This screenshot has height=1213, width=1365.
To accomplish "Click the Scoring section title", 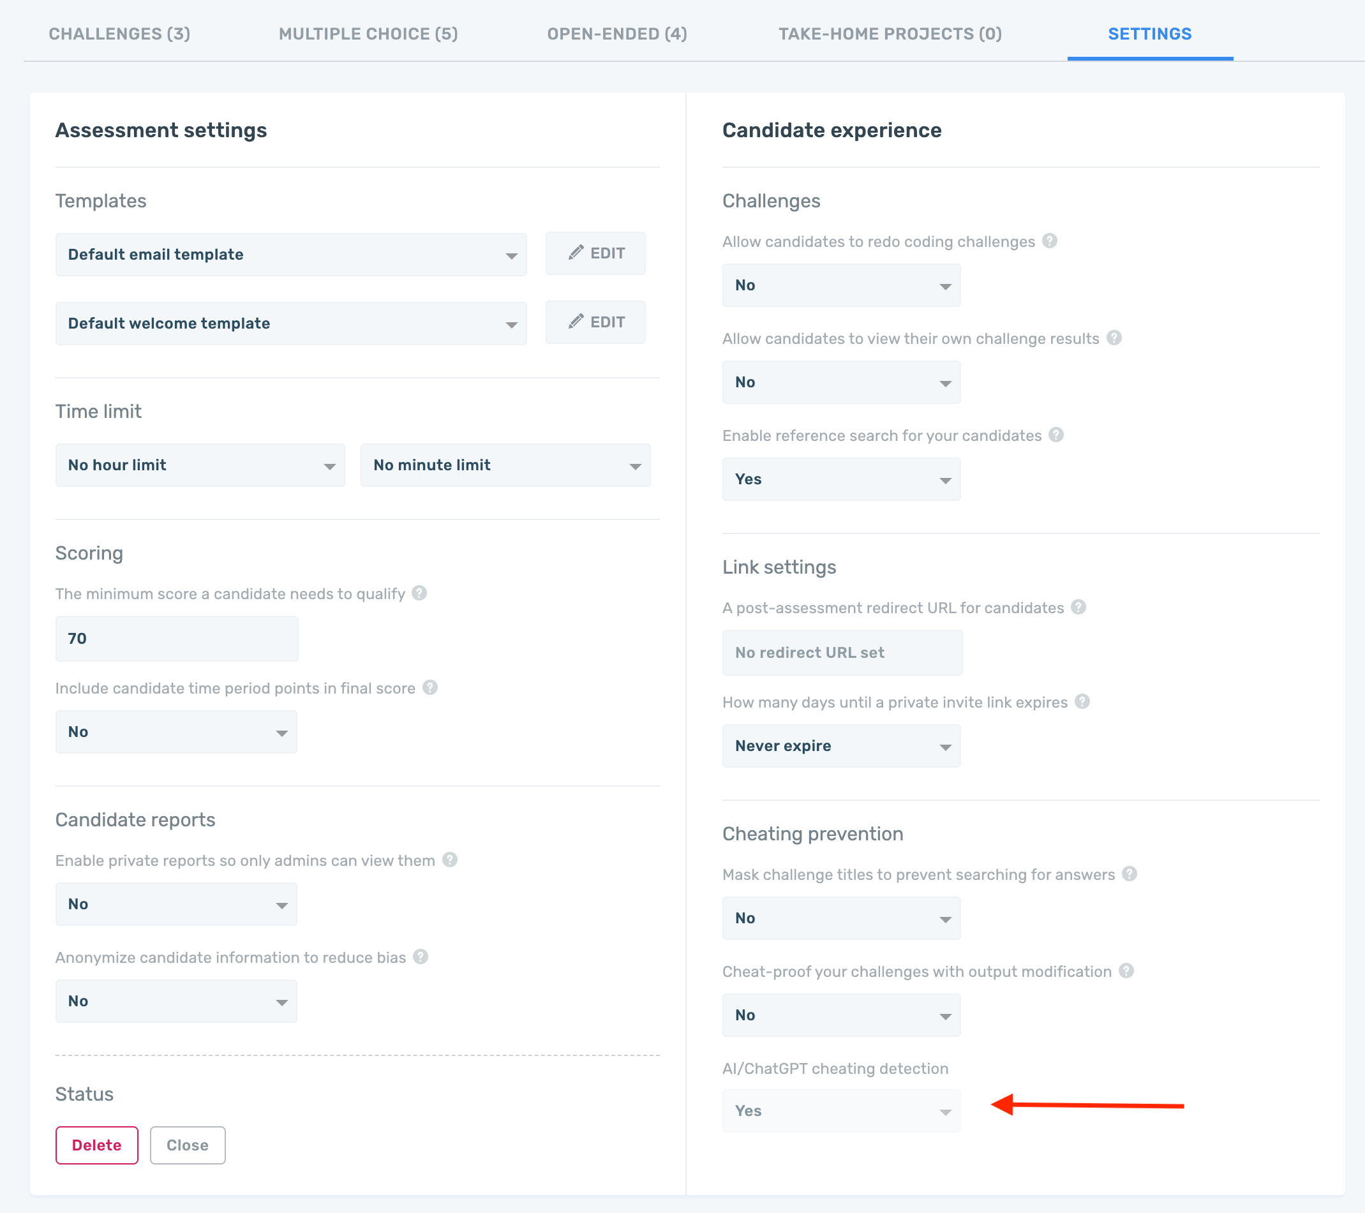I will [89, 553].
